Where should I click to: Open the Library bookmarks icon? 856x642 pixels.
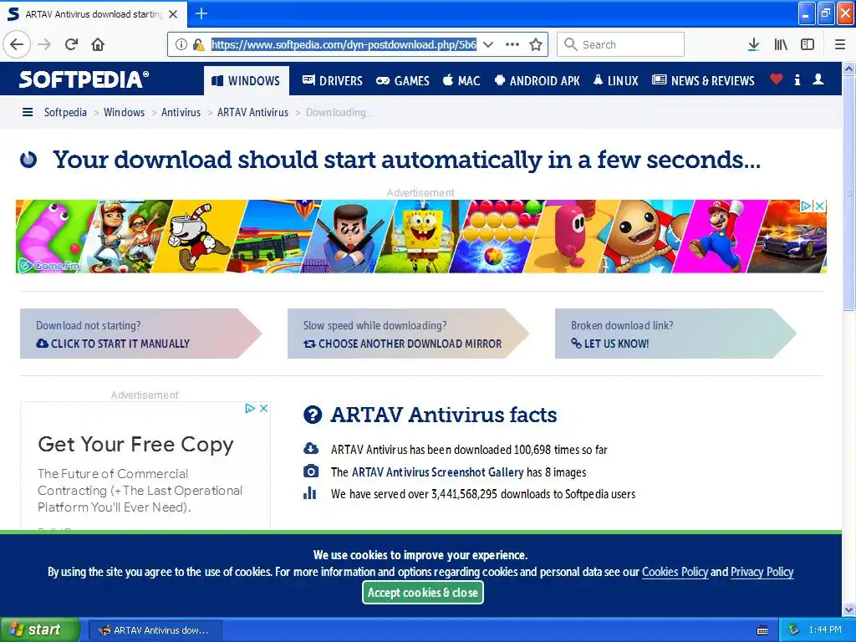pos(781,44)
